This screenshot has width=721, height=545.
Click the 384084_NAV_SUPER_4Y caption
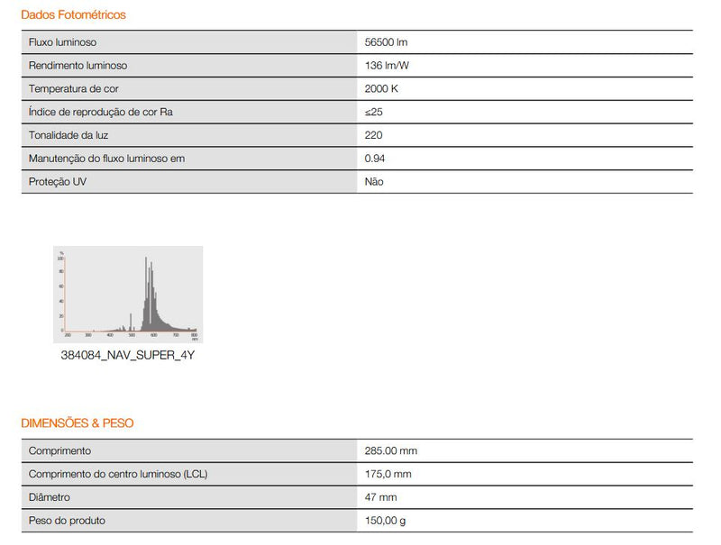click(128, 355)
